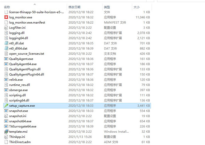
Task: Click the logging64.dll file icon
Action: coord(6,38)
